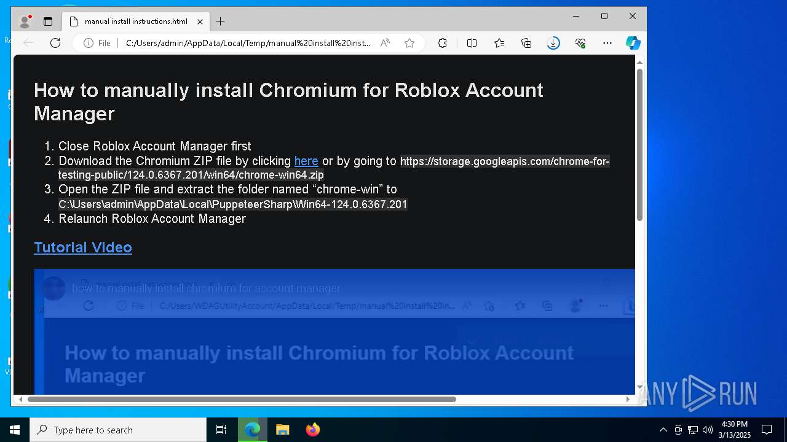The height and width of the screenshot is (442, 787).
Task: Click the page heading about installing Chromium
Action: [x=288, y=101]
